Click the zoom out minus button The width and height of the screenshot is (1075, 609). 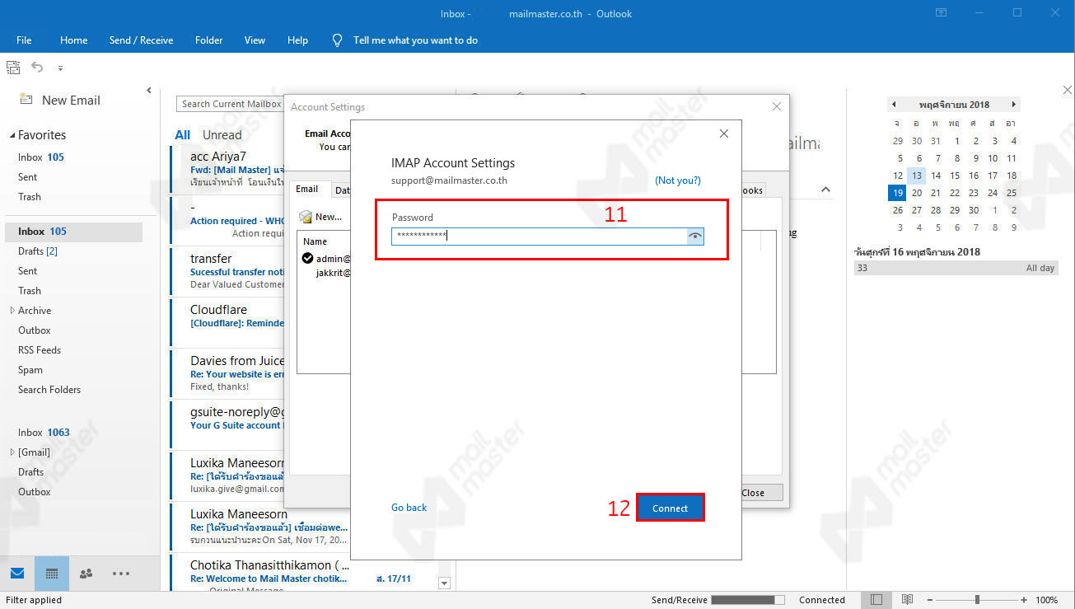[930, 600]
